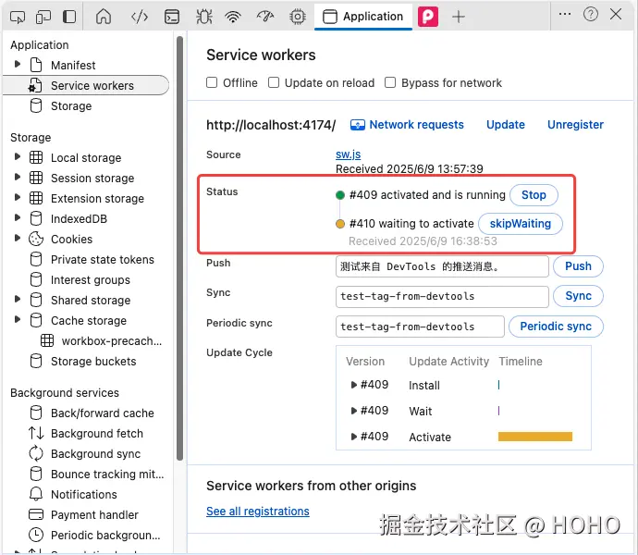Open Back/forward cache service

[102, 413]
